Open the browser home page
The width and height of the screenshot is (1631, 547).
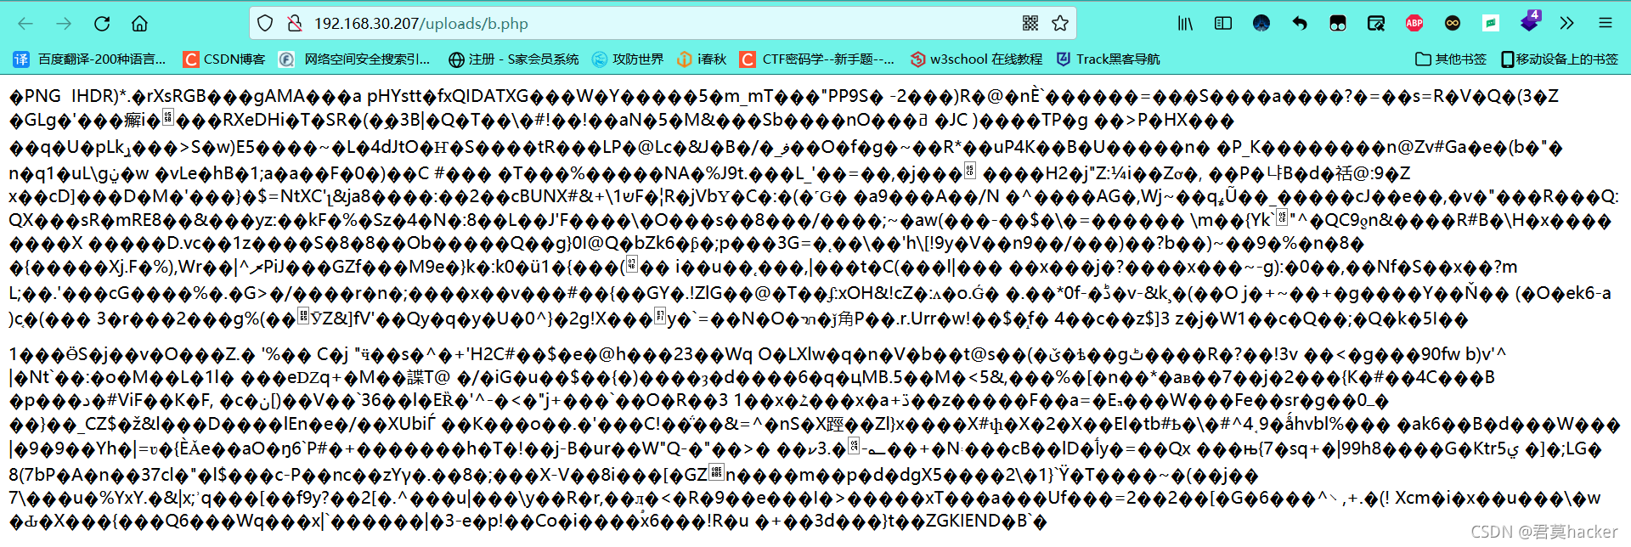pyautogui.click(x=140, y=23)
